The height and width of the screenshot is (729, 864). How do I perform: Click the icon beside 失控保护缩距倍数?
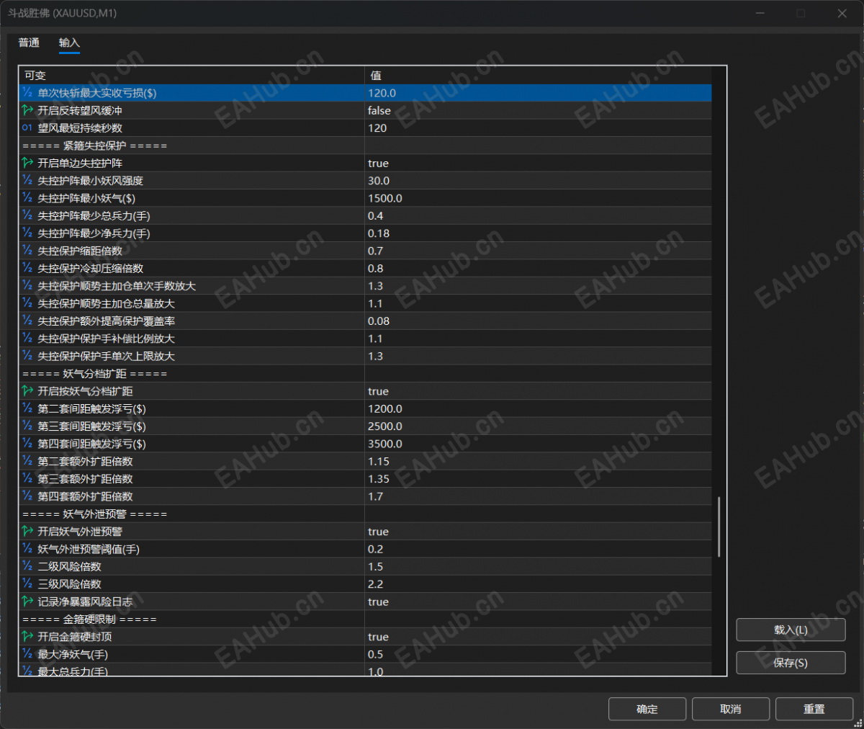pos(27,251)
